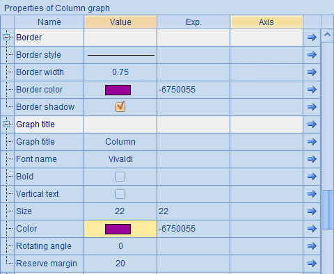The height and width of the screenshot is (274, 334).
Task: Click the blue arrow in Font name row
Action: click(x=312, y=159)
